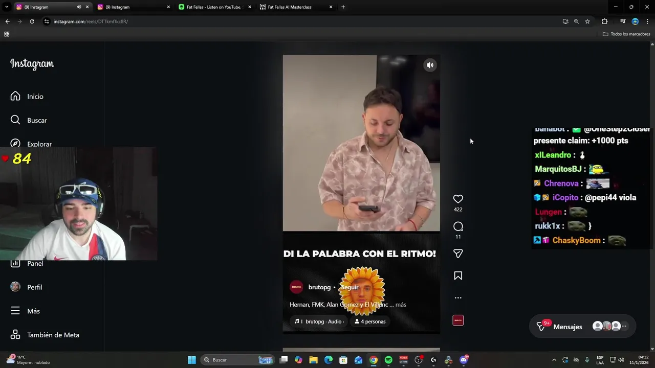655x368 pixels.
Task: Open También de Meta in sidebar
Action: coord(46,335)
